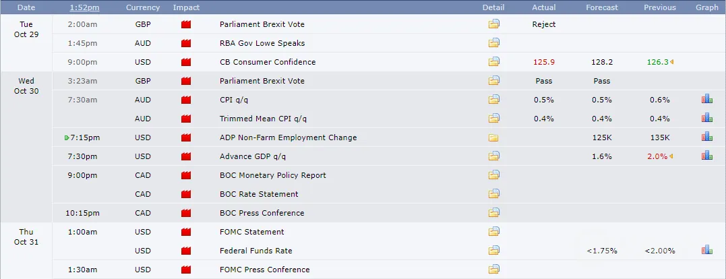Click revised arrow beside 2.0% previous value
Screen dimensions: 726x279
671,156
